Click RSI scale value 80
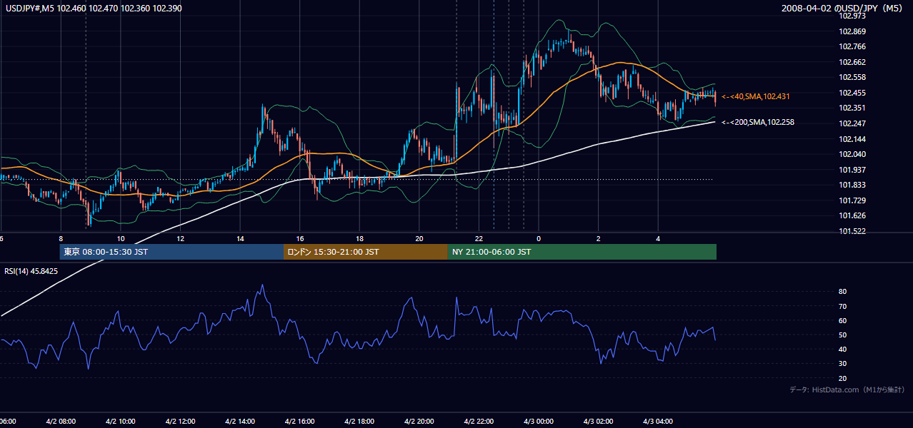Viewport: 913px width, 428px height. tap(842, 292)
